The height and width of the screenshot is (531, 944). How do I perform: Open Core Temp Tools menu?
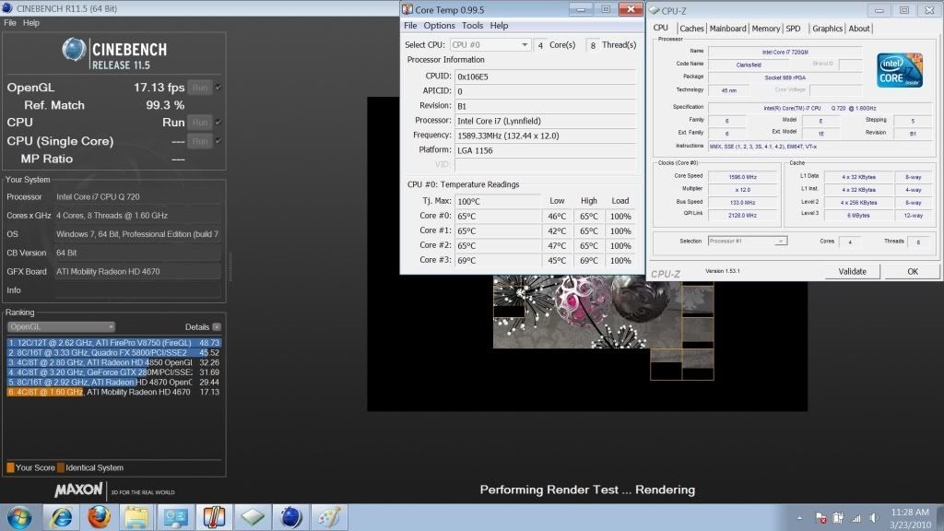tap(472, 25)
